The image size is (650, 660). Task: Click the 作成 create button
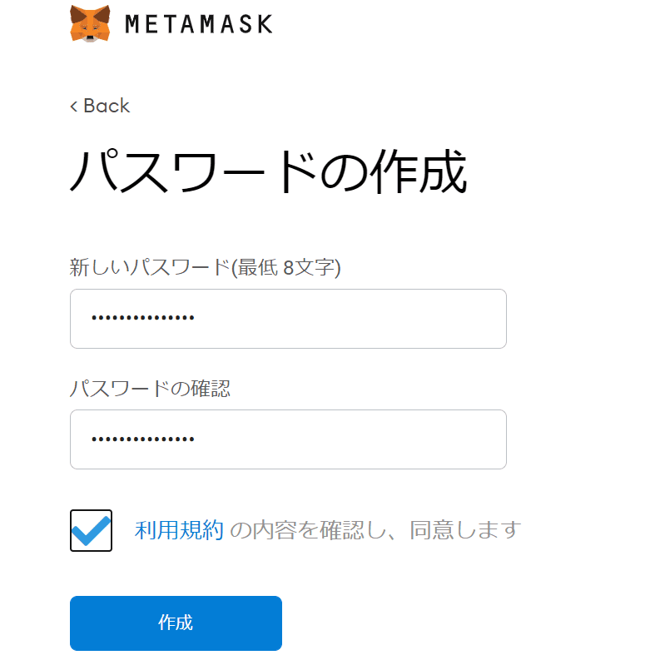pos(176,623)
